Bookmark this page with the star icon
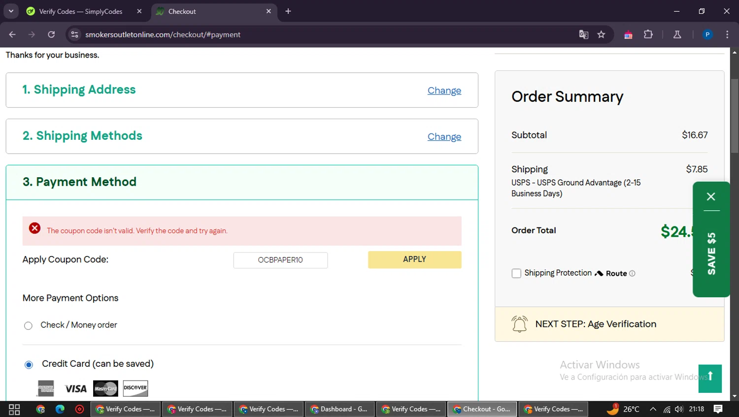This screenshot has height=417, width=739. point(601,34)
